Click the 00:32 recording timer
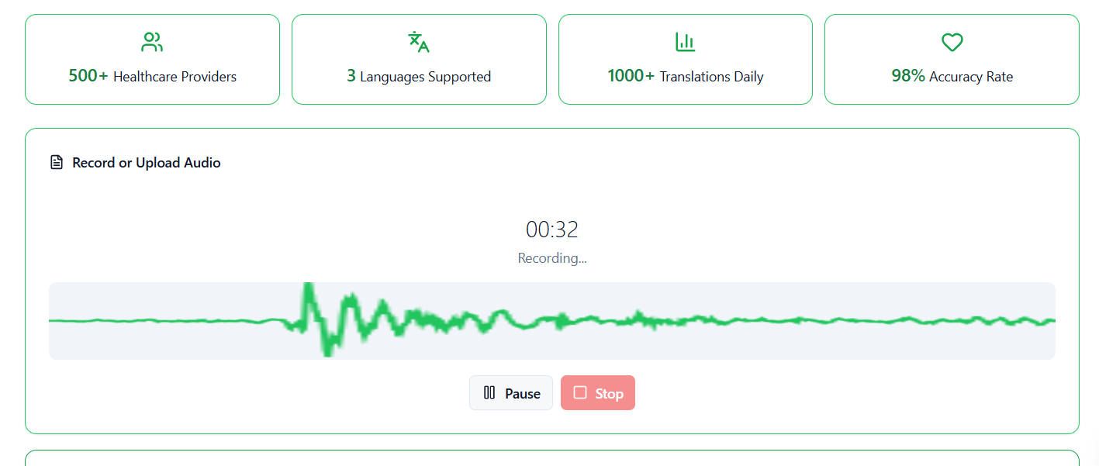Image resolution: width=1099 pixels, height=466 pixels. tap(552, 229)
